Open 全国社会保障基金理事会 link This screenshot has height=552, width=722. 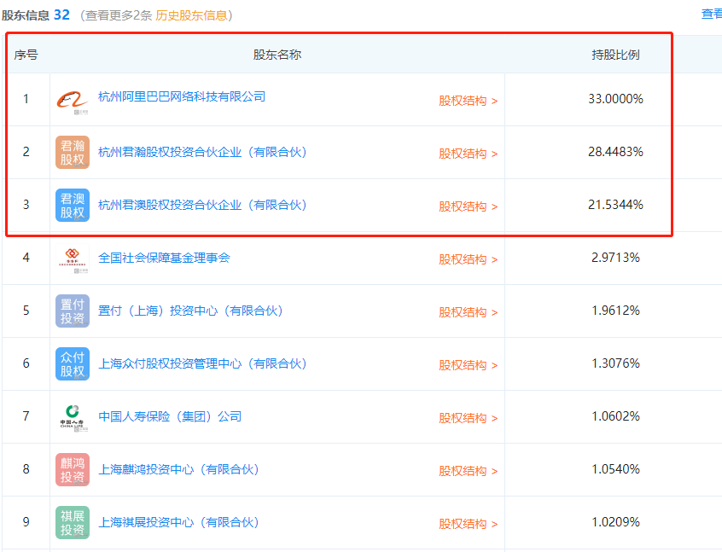[164, 258]
